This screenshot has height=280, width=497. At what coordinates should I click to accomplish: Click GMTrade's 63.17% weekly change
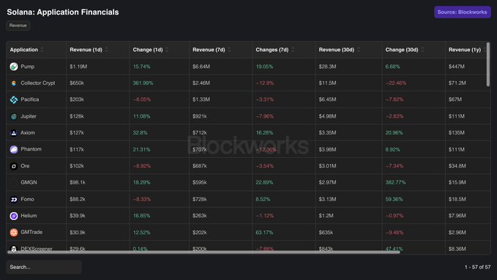click(x=264, y=232)
